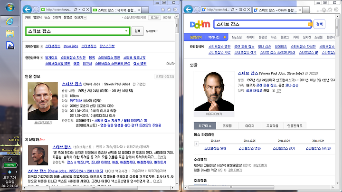342x192 pixels.
Task: Click the Steve Jobs profile photo on Naver
Action: click(x=43, y=101)
